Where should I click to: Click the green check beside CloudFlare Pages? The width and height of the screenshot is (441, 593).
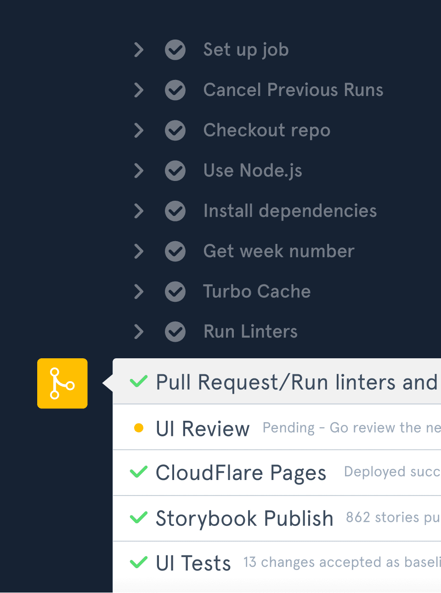tap(138, 472)
